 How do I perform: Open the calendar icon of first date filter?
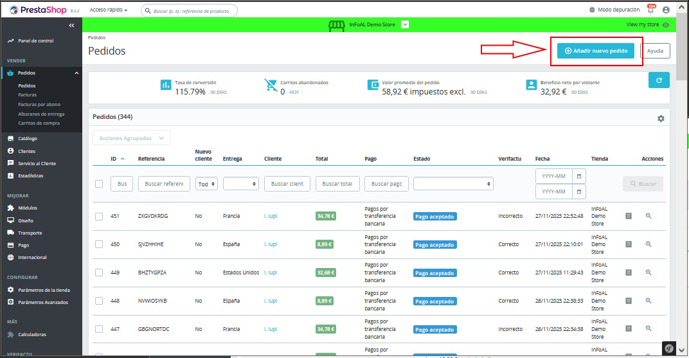coord(580,176)
